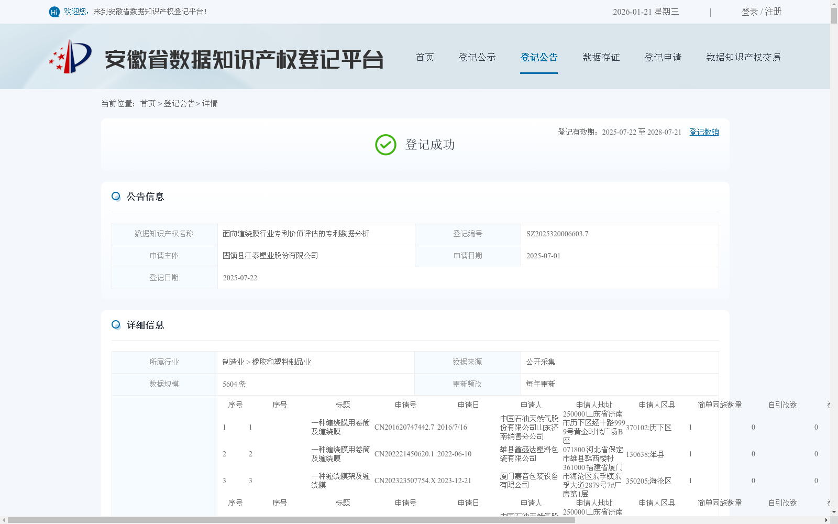Click applicant 雄县鑫盛达塑料包装有限公司
838x524 pixels.
(529, 454)
